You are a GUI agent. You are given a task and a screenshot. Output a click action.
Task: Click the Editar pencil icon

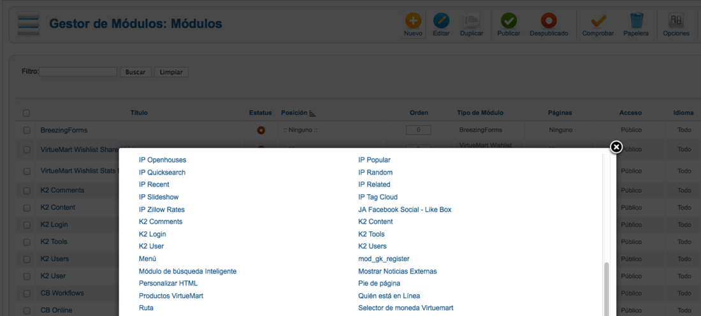coord(441,20)
